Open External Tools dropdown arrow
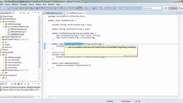The height and width of the screenshot is (103, 183). click(x=34, y=8)
